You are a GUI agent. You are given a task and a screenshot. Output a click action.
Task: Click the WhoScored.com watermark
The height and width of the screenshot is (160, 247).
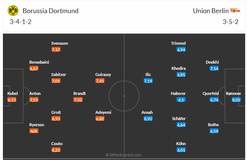tap(124, 155)
